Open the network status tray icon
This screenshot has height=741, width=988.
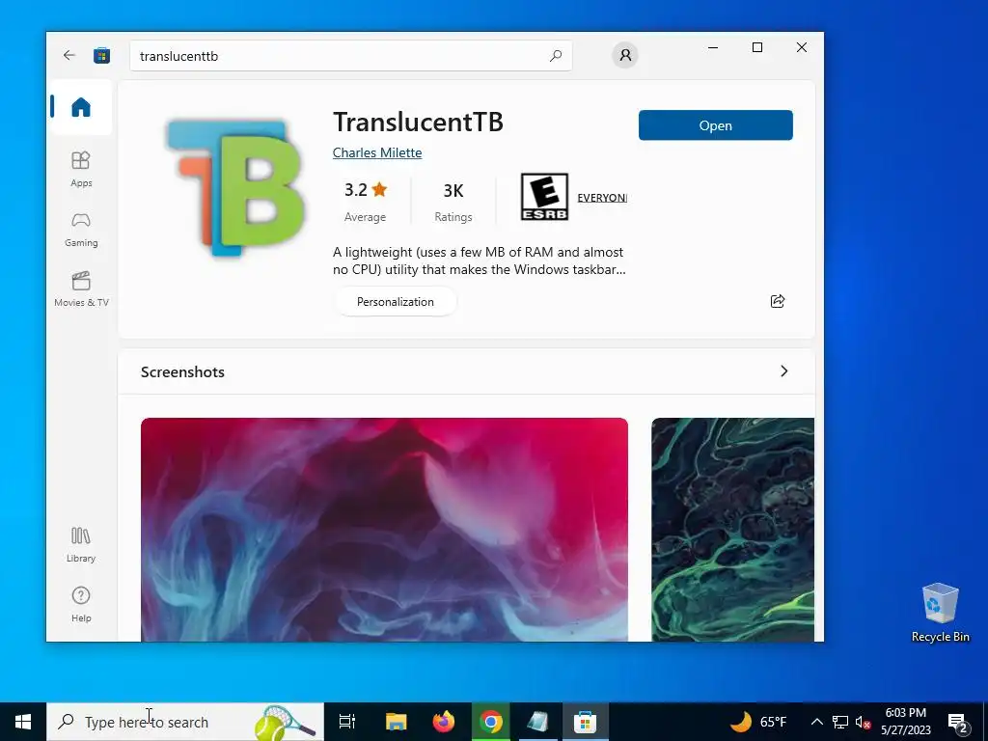pos(840,722)
